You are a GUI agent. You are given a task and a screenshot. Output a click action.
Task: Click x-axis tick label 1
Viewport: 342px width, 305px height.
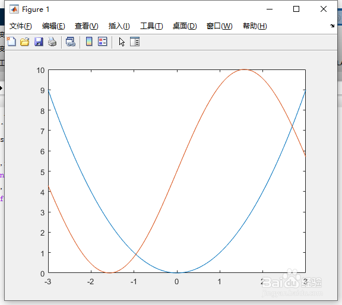tap(220, 282)
